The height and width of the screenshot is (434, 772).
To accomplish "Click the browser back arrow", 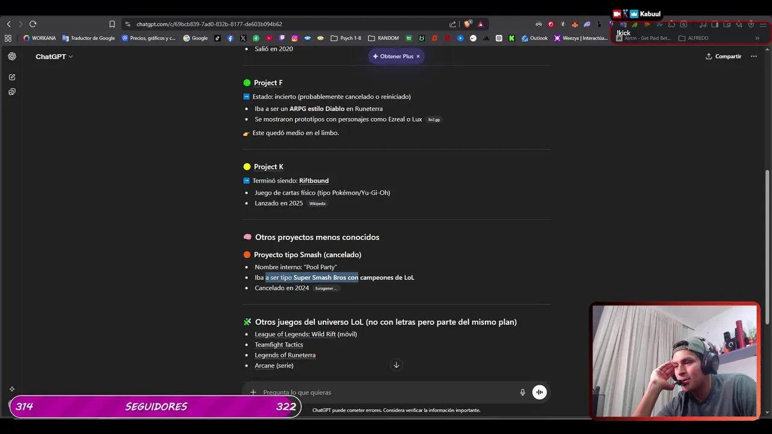I will coord(8,24).
